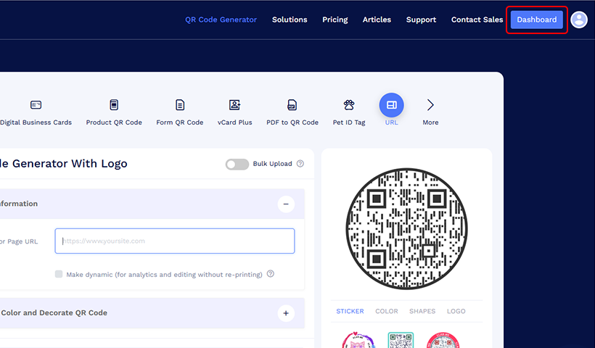Click Bulk Upload help question icon
Viewport: 595px width, 348px height.
point(300,163)
